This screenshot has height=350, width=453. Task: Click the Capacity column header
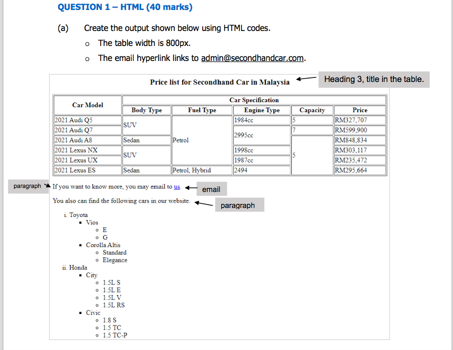pos(312,110)
